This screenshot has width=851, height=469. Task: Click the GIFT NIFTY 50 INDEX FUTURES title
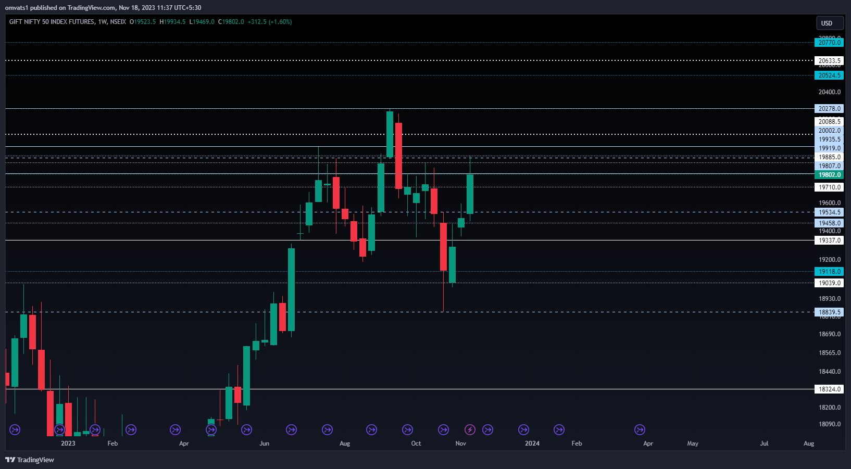(52, 22)
